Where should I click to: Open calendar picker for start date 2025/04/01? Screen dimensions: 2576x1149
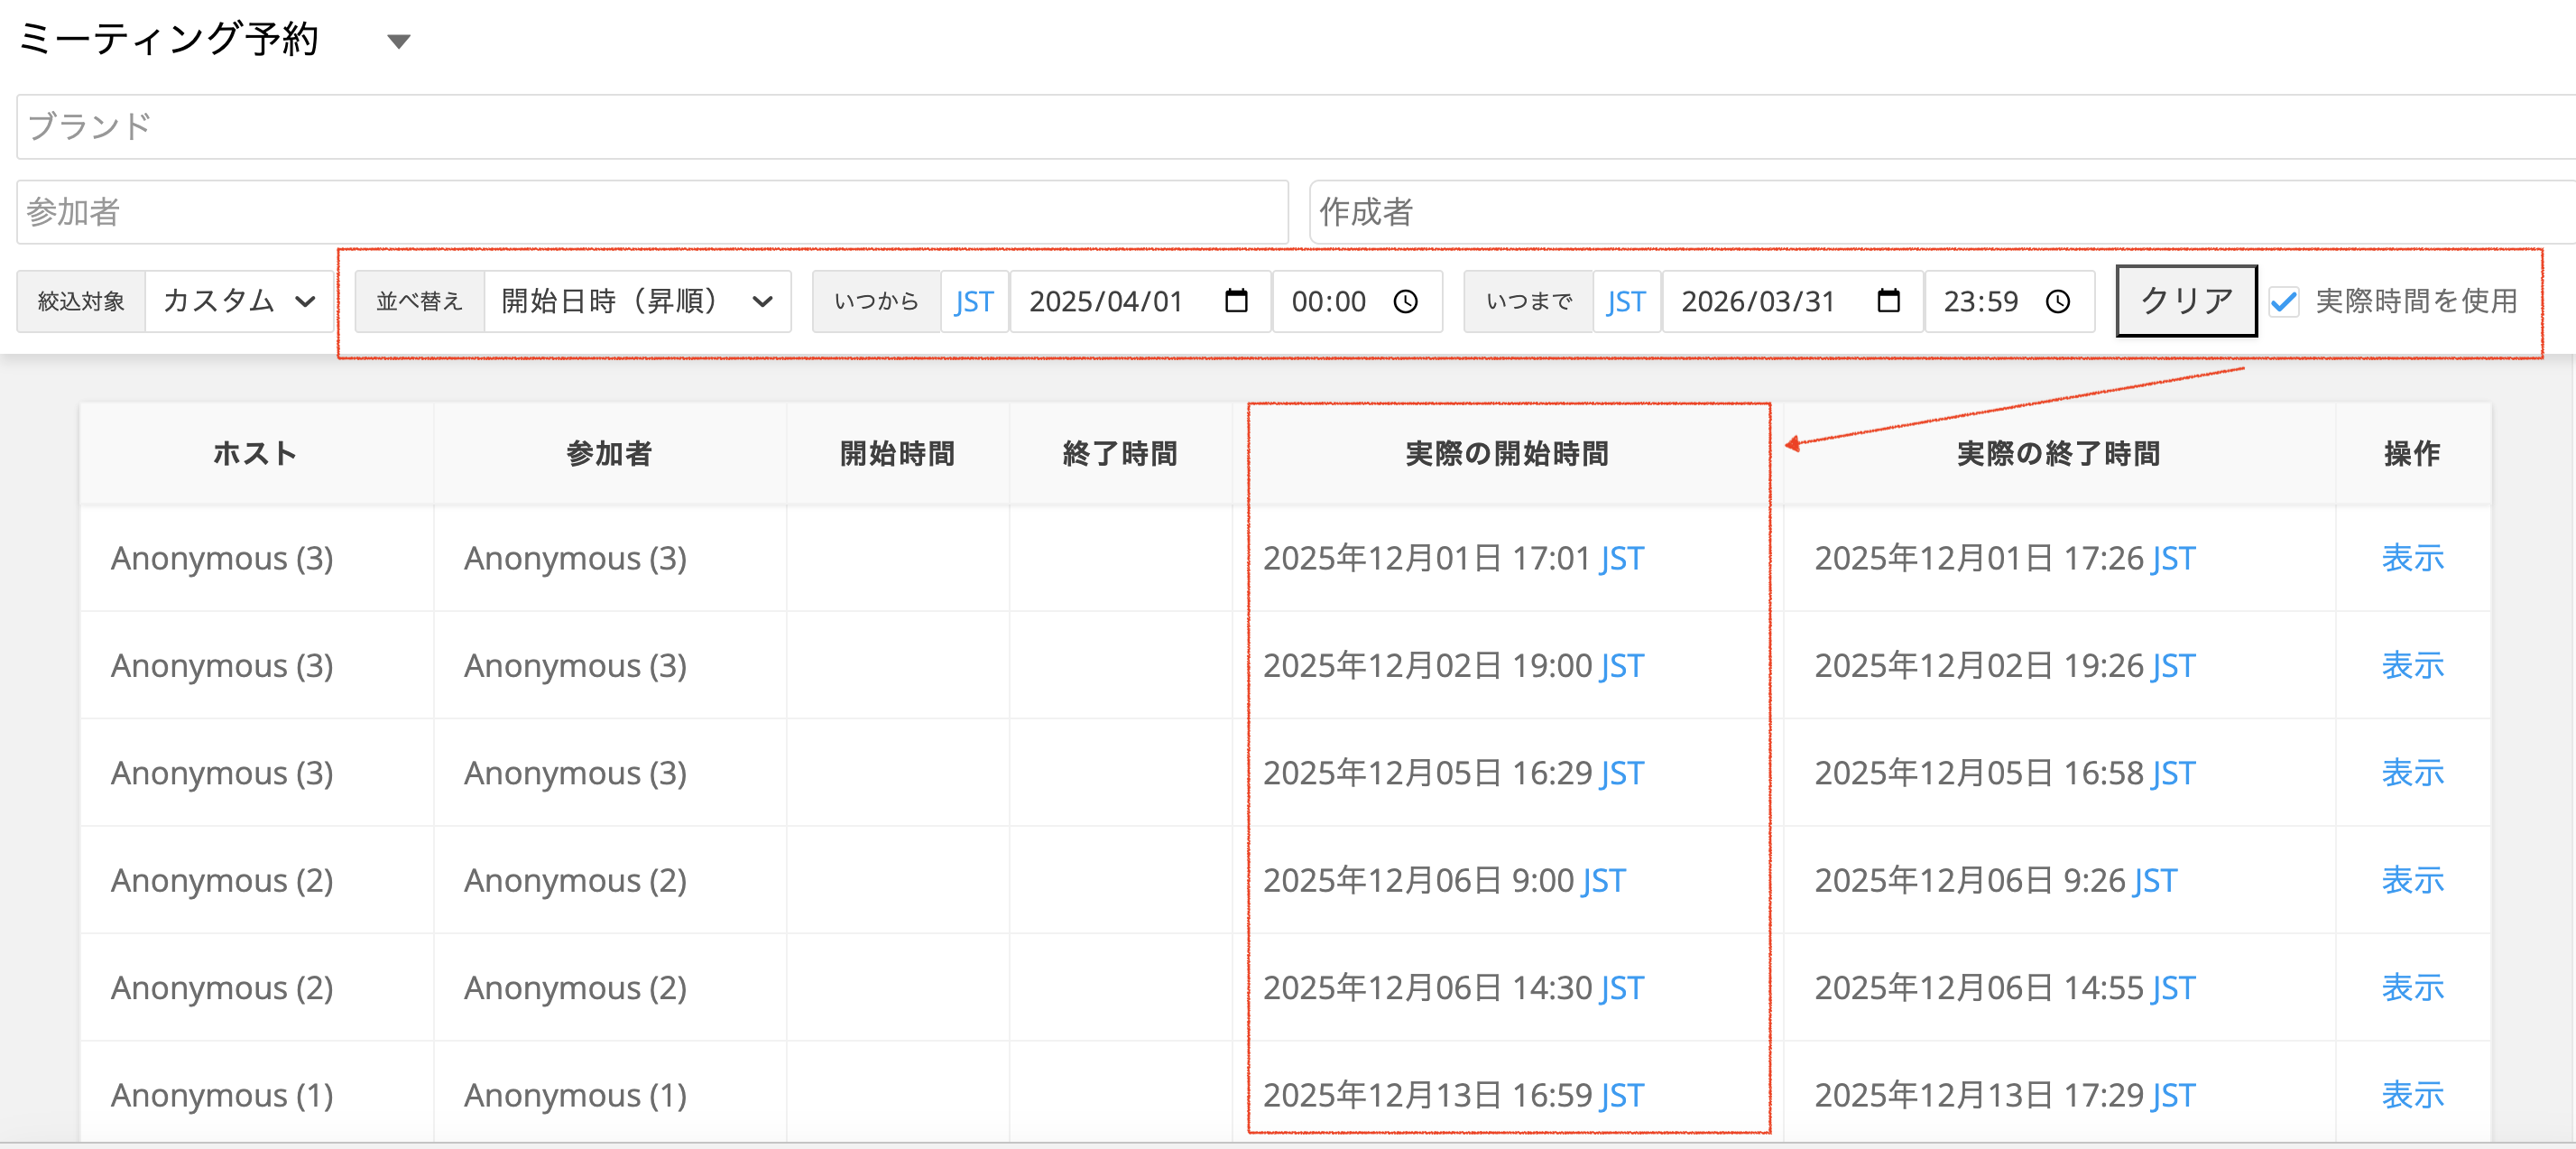[1236, 301]
